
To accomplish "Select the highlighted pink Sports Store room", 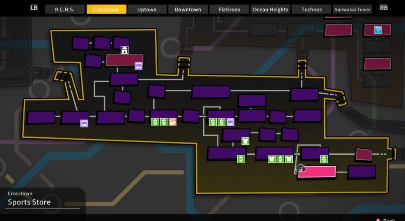I will pos(317,172).
